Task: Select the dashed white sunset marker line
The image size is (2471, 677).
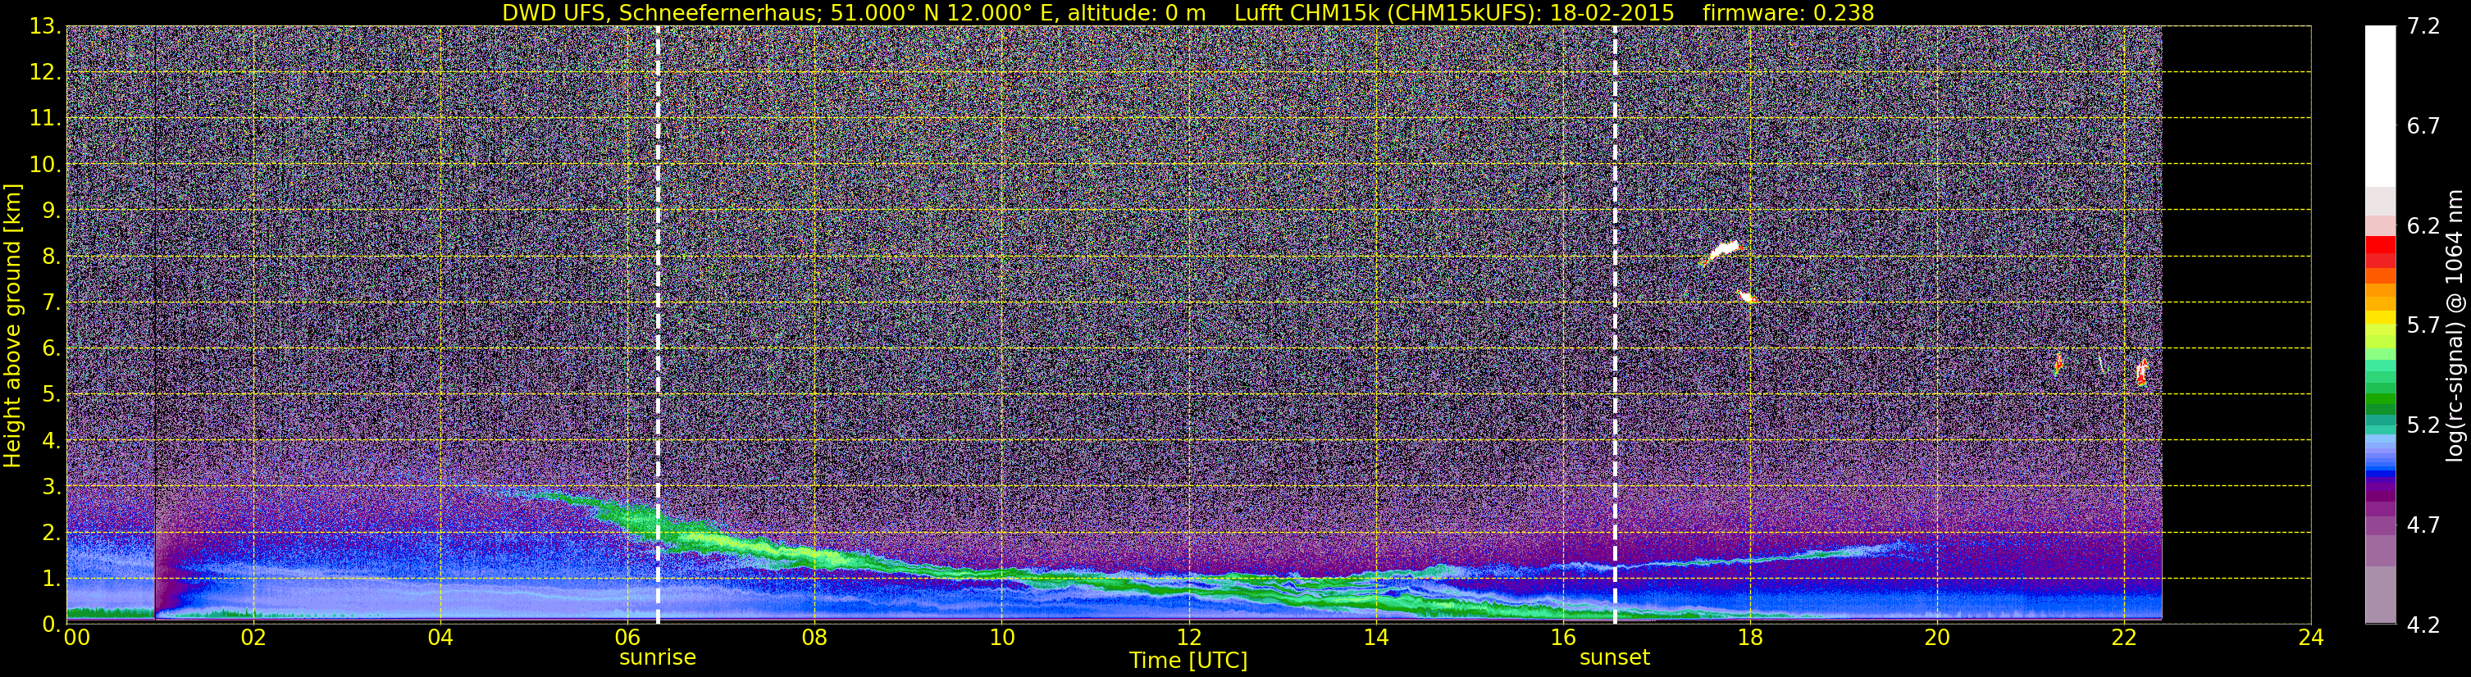Action: (x=1616, y=325)
